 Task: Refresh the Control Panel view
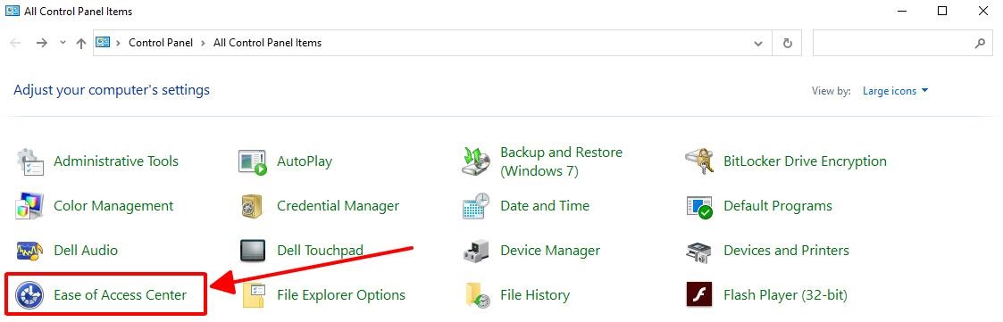[x=788, y=44]
